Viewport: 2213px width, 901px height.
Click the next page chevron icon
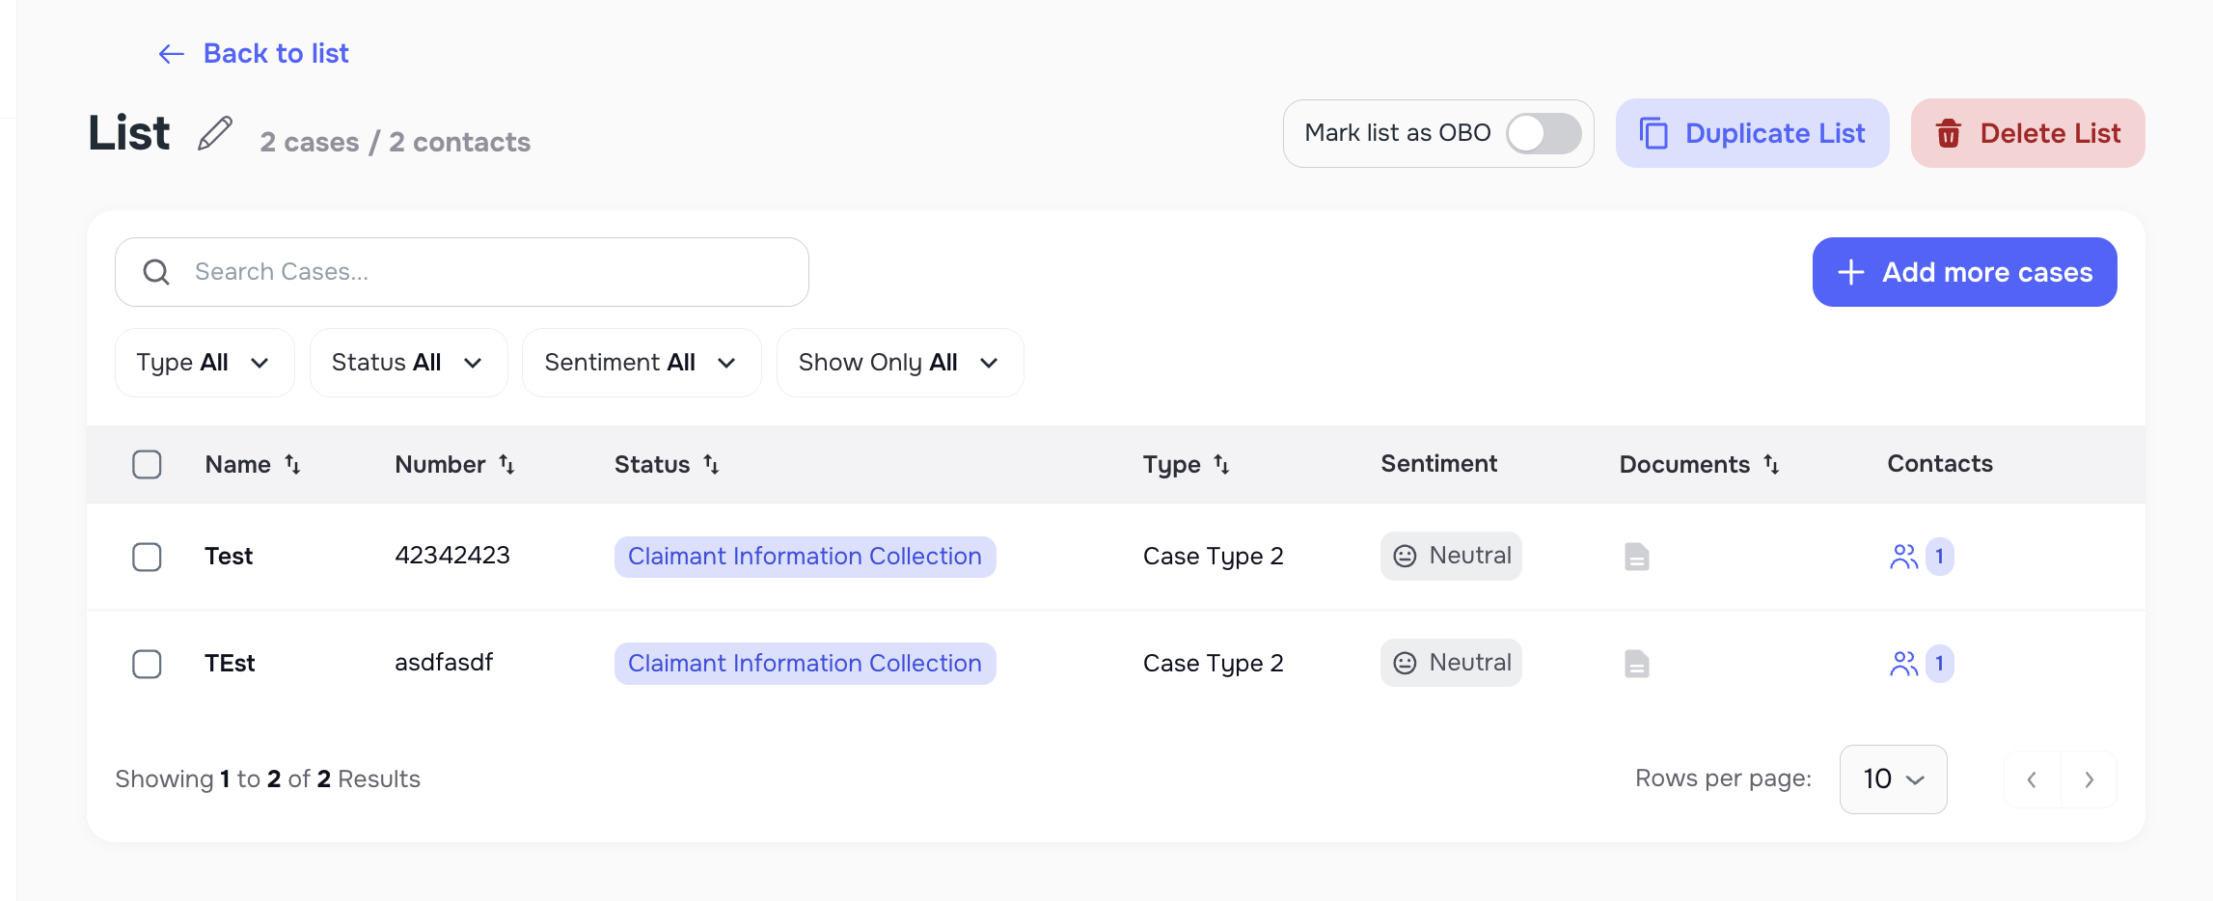click(2090, 778)
